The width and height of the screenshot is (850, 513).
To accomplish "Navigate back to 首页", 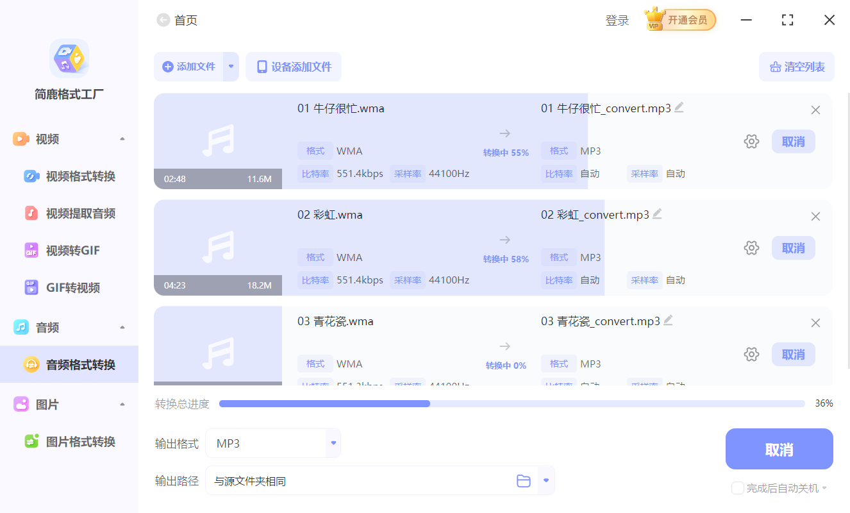I will [163, 20].
